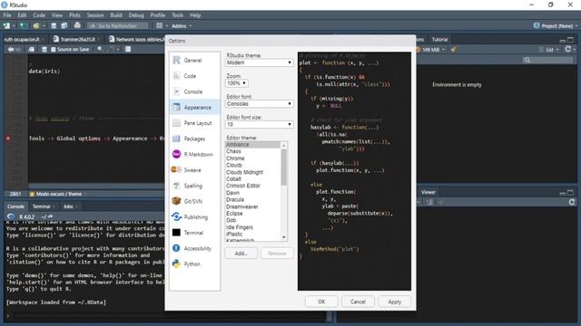Click the red error marker in editor gutter
581x326 pixels.
[8, 139]
